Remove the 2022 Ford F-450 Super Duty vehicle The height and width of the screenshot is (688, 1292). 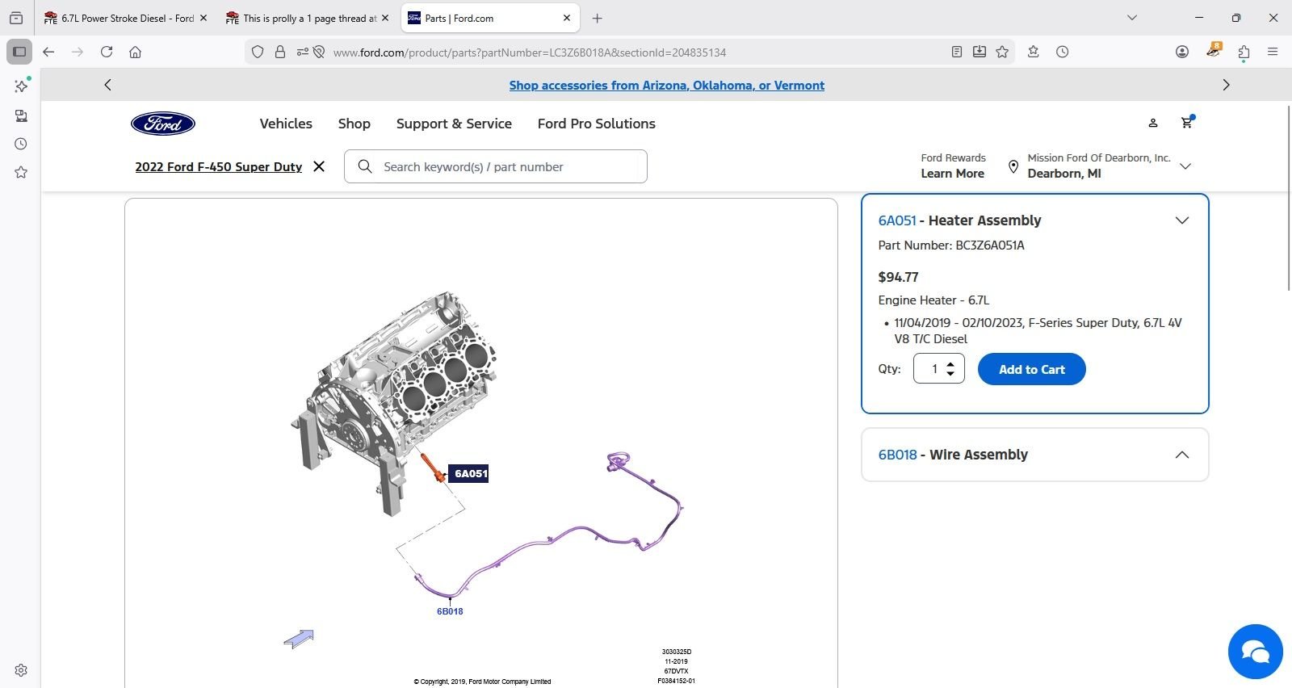(319, 166)
